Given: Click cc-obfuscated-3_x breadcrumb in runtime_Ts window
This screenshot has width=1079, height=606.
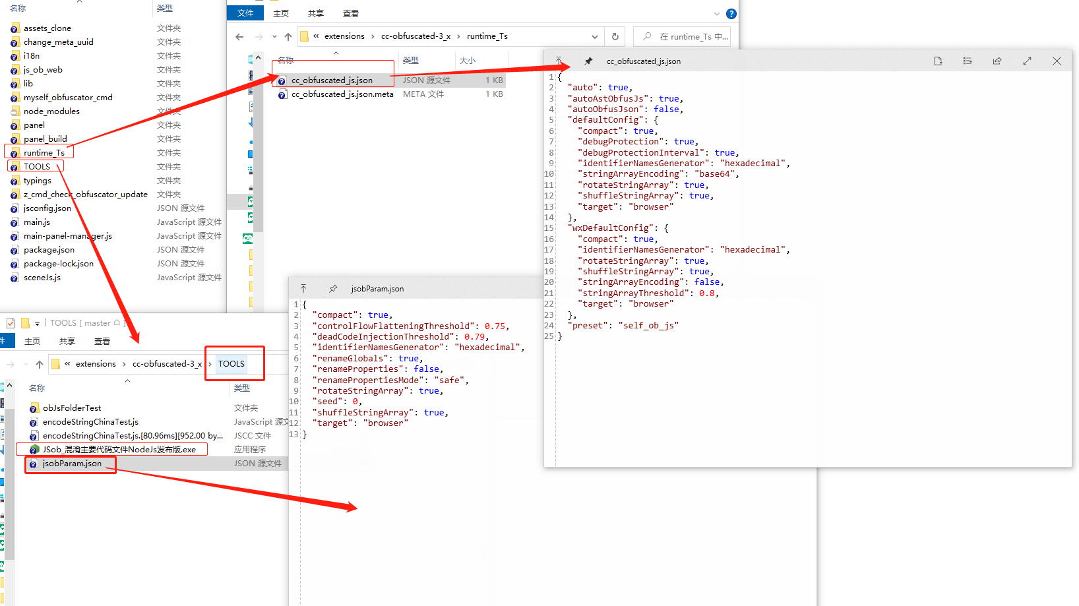Looking at the screenshot, I should pos(416,36).
